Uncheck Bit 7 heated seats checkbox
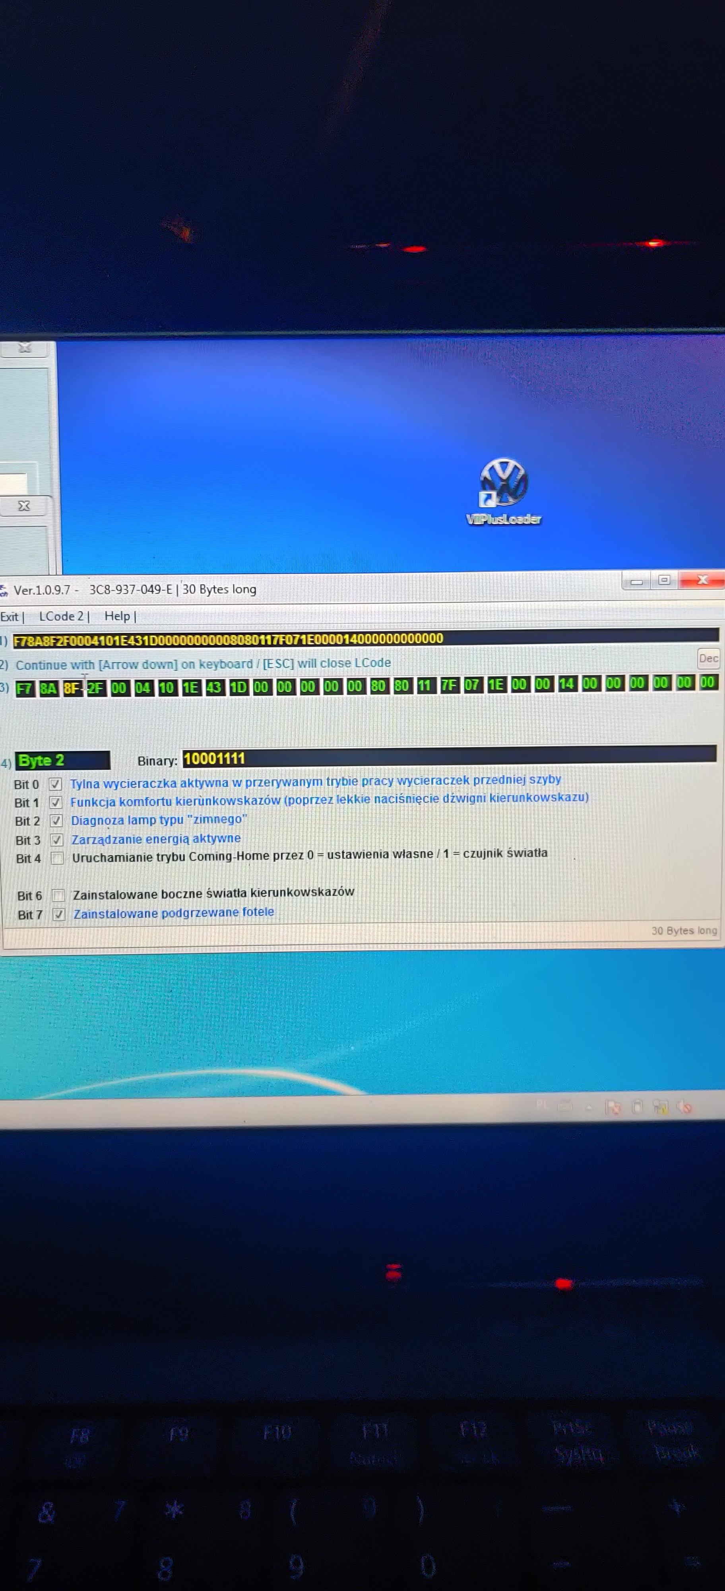This screenshot has height=1591, width=725. (58, 914)
